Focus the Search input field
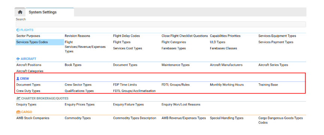Screen dimensions: 324x135 tap(161, 24)
